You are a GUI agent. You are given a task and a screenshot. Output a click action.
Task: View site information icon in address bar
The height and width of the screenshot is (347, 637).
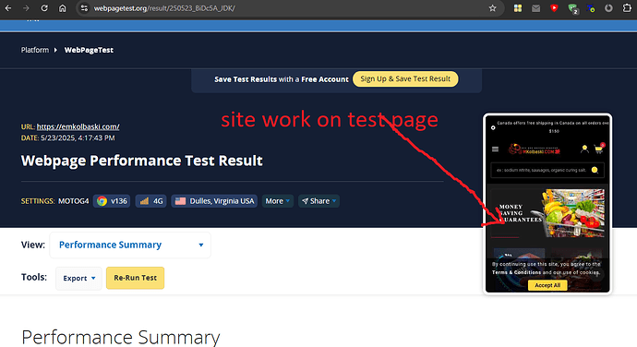[84, 8]
